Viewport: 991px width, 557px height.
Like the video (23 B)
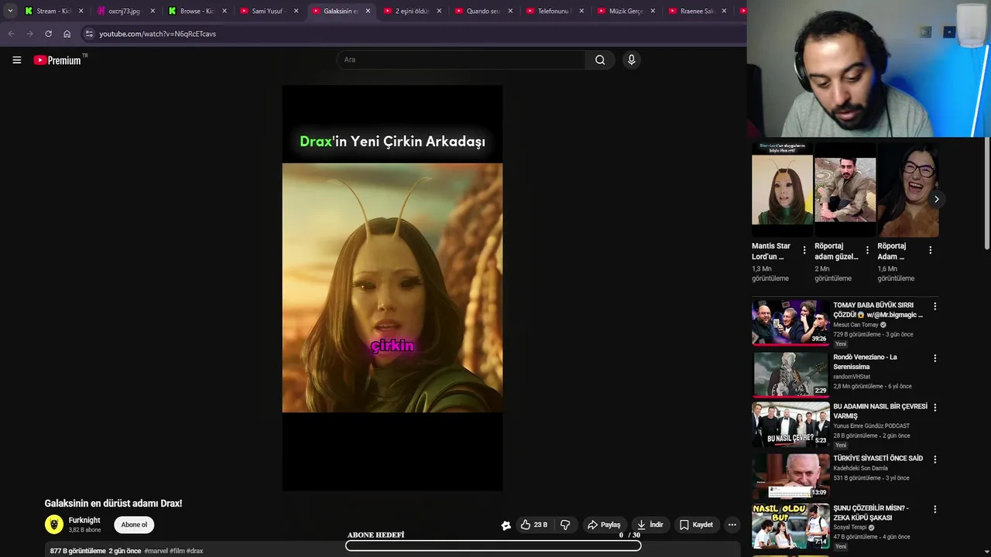click(x=533, y=525)
